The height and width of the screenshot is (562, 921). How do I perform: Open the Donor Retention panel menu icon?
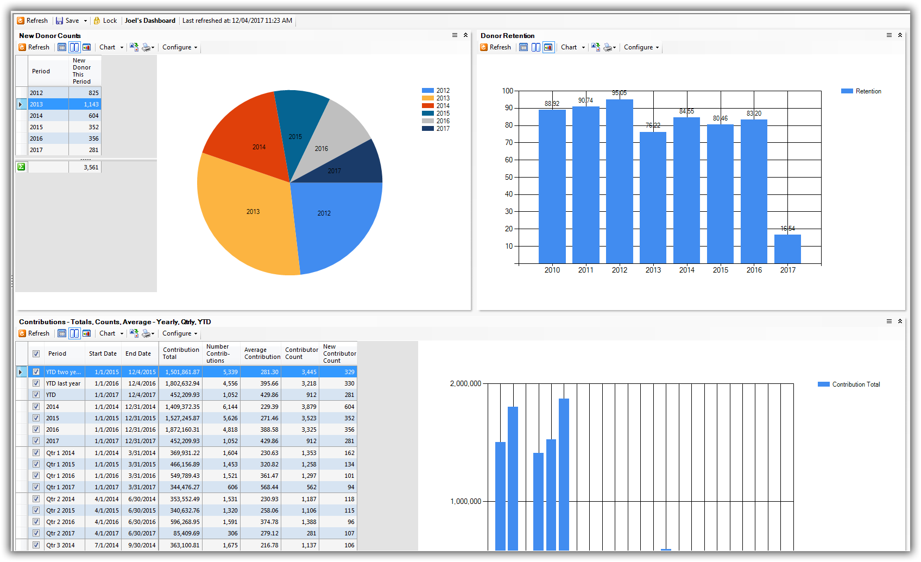click(x=889, y=35)
